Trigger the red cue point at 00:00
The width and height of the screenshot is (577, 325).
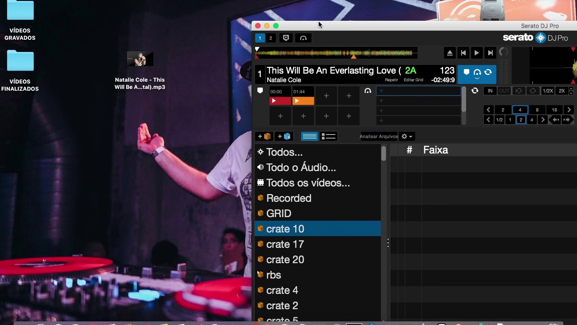click(x=280, y=101)
